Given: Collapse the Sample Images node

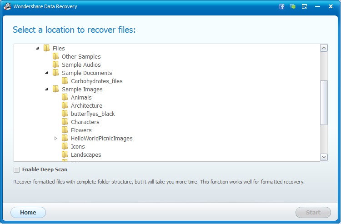Looking at the screenshot, I should (x=46, y=90).
